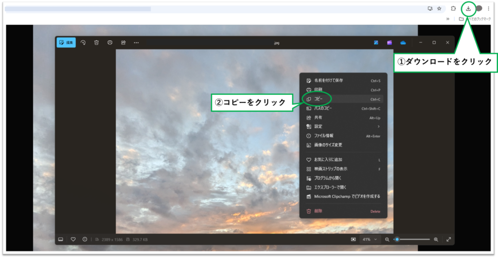Open the OneDrive cloud icon

pyautogui.click(x=403, y=43)
